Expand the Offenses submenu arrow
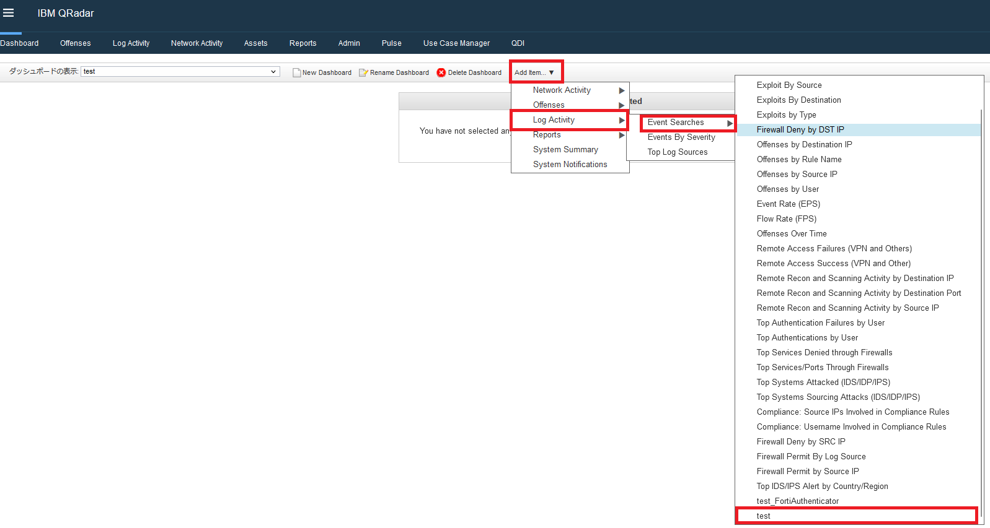The image size is (990, 528). (622, 105)
